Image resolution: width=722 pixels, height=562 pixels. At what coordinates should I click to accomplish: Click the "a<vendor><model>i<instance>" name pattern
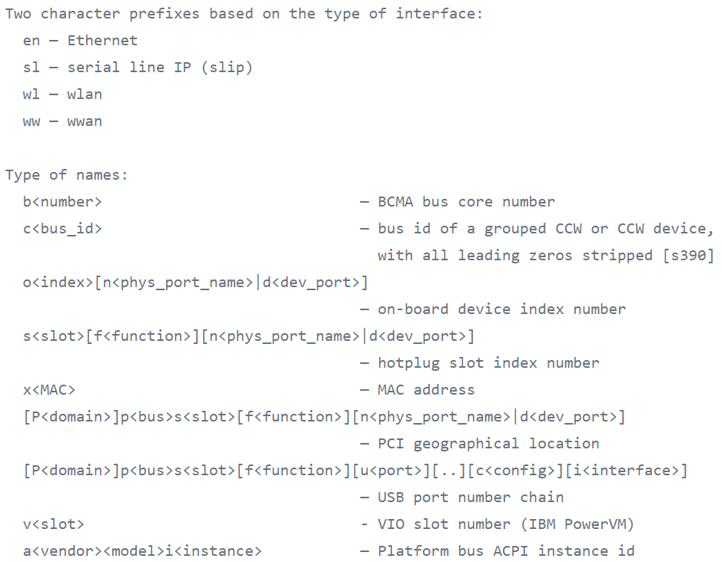click(x=142, y=551)
